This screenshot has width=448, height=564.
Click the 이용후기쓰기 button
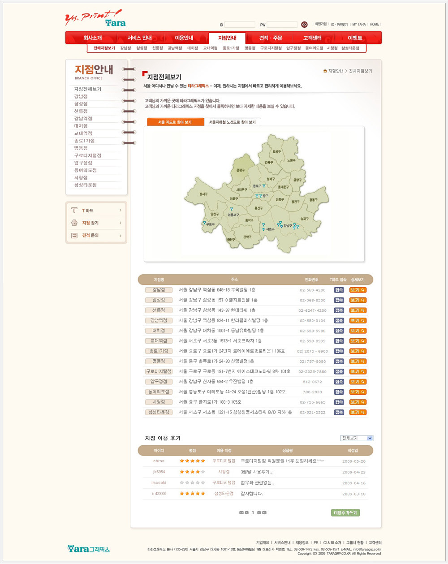click(345, 512)
